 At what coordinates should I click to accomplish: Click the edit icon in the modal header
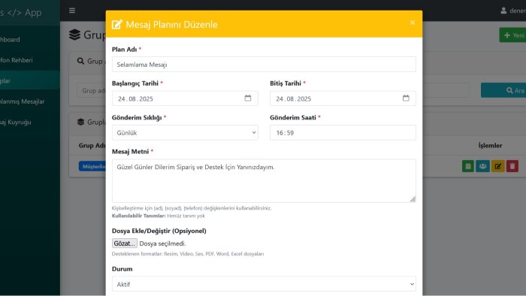coord(116,25)
